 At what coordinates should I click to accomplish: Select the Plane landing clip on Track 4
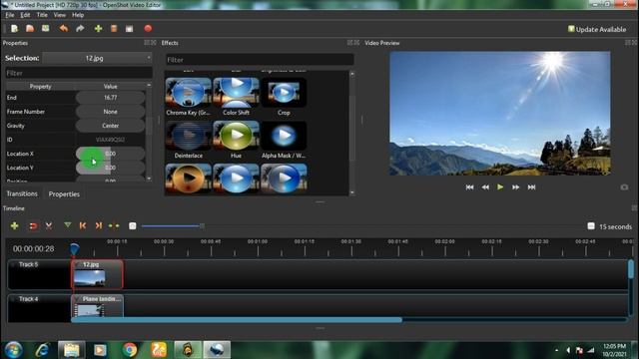98,306
